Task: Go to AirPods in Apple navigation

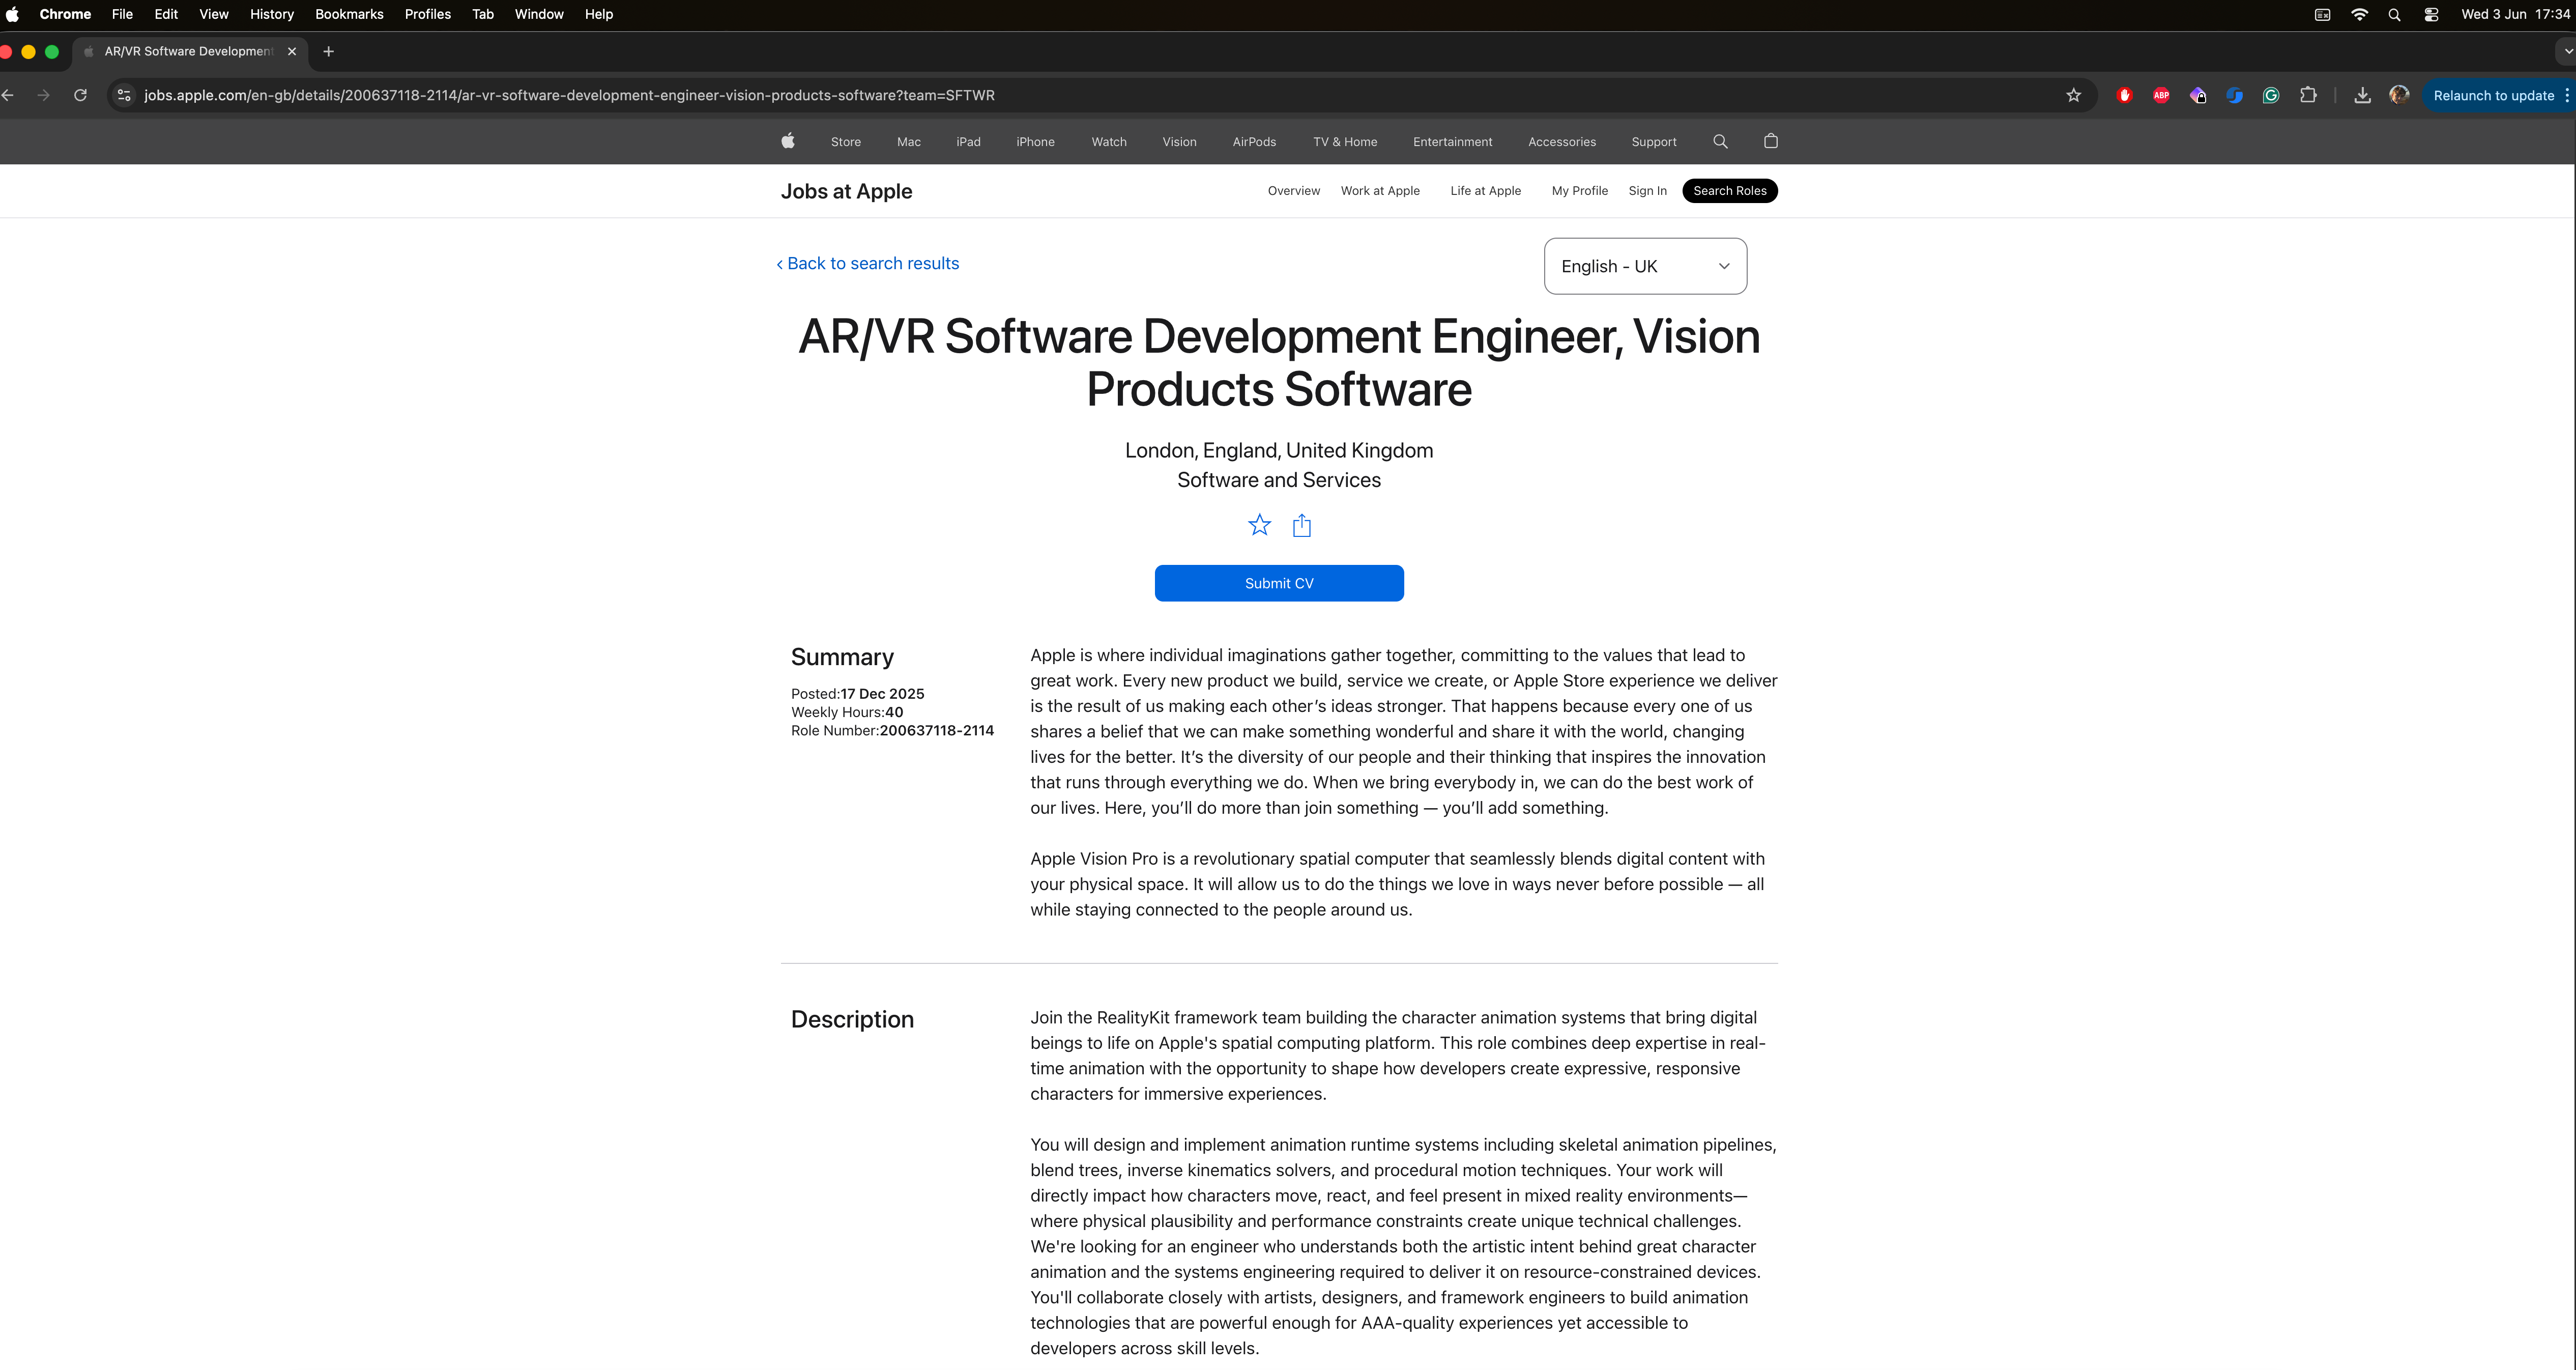Action: click(1254, 142)
